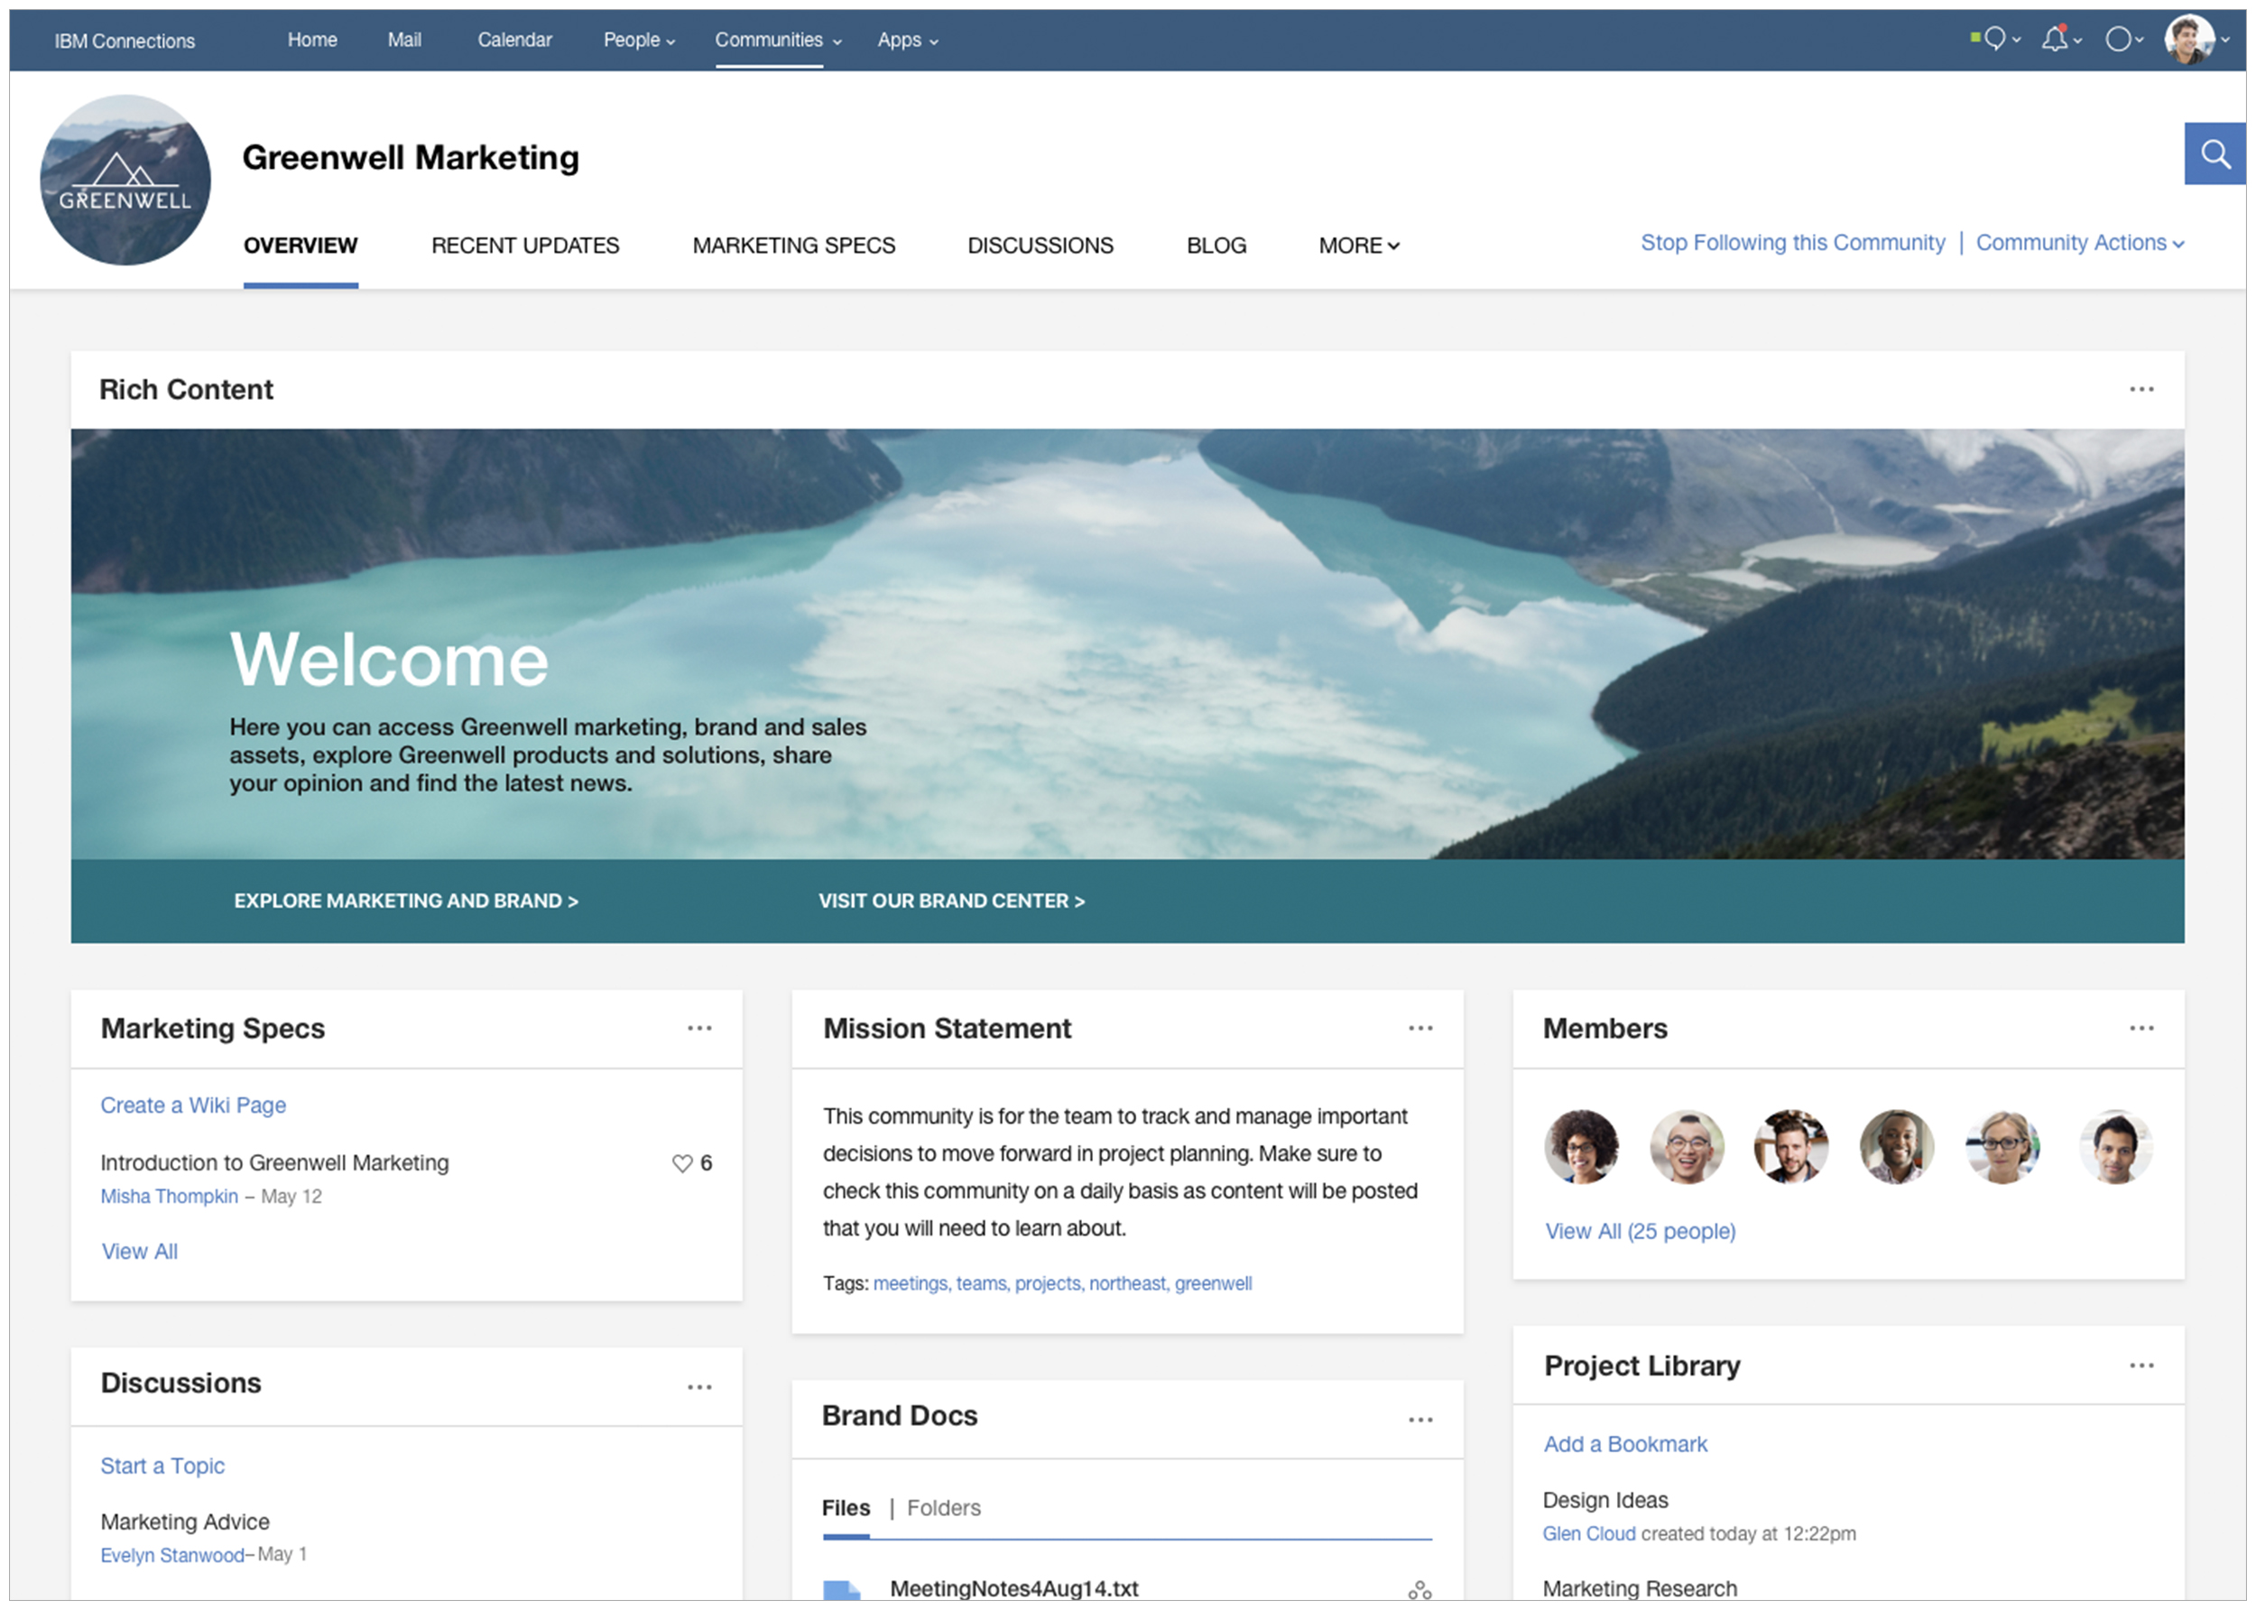The width and height of the screenshot is (2256, 1610).
Task: Open Calendar in the top navigation
Action: 514,40
